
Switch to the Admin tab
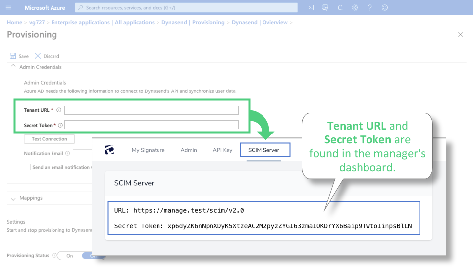pyautogui.click(x=189, y=150)
